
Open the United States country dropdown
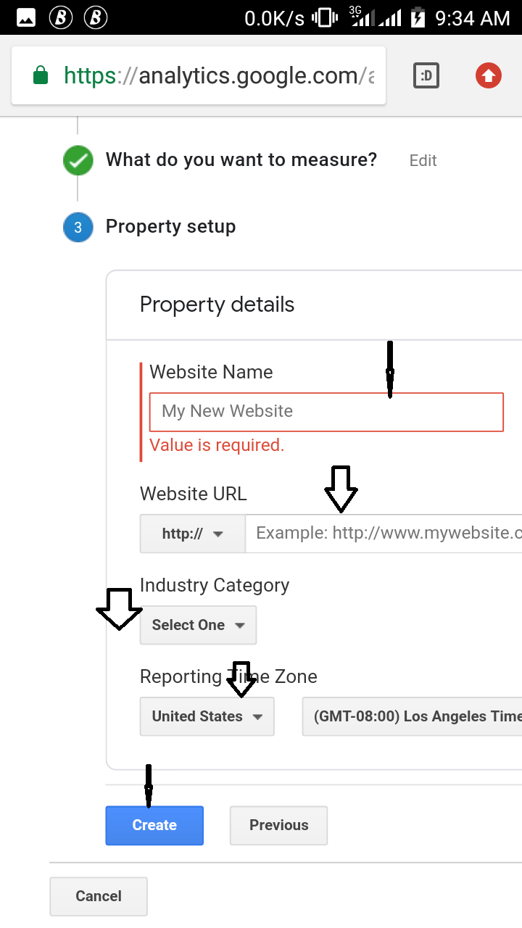207,716
